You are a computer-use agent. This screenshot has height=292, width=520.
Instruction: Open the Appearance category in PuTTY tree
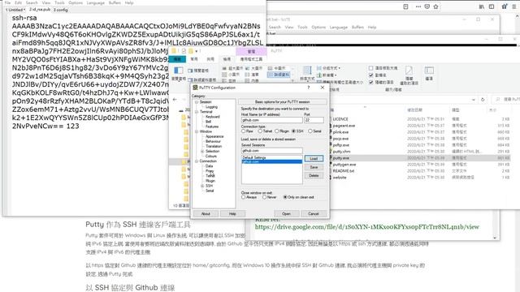point(214,136)
